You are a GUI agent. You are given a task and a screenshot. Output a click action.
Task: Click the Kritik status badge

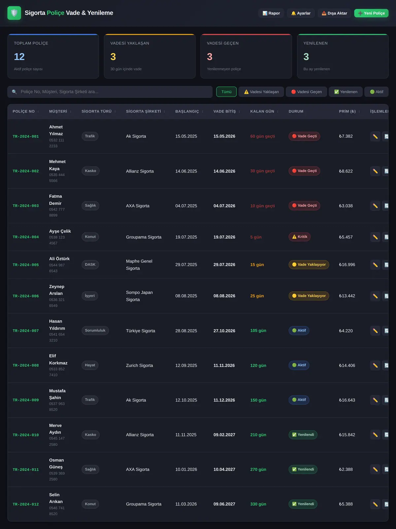tap(300, 237)
